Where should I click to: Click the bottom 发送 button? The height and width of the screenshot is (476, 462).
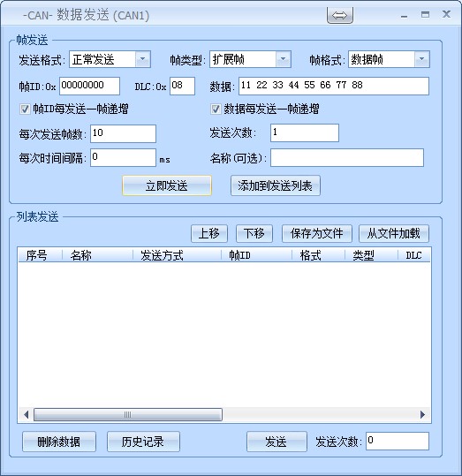click(276, 442)
